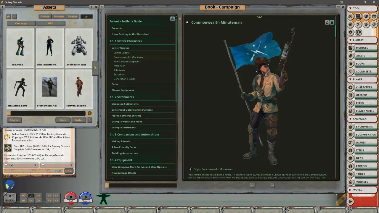Viewport: 379px width, 213px height.
Task: Click the copy icon beside the page lock
Action: point(327,22)
